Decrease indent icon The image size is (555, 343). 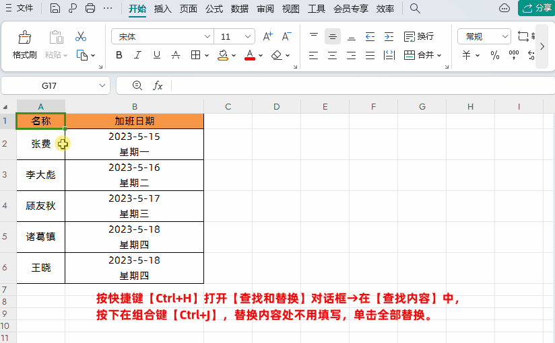pyautogui.click(x=370, y=36)
